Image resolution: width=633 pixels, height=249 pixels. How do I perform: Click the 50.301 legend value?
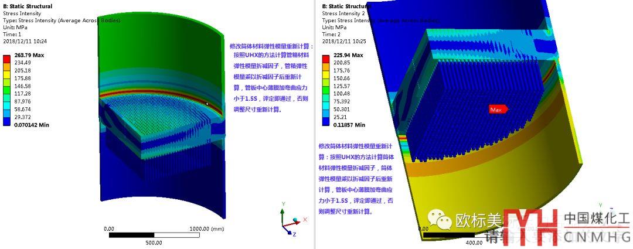[341, 110]
